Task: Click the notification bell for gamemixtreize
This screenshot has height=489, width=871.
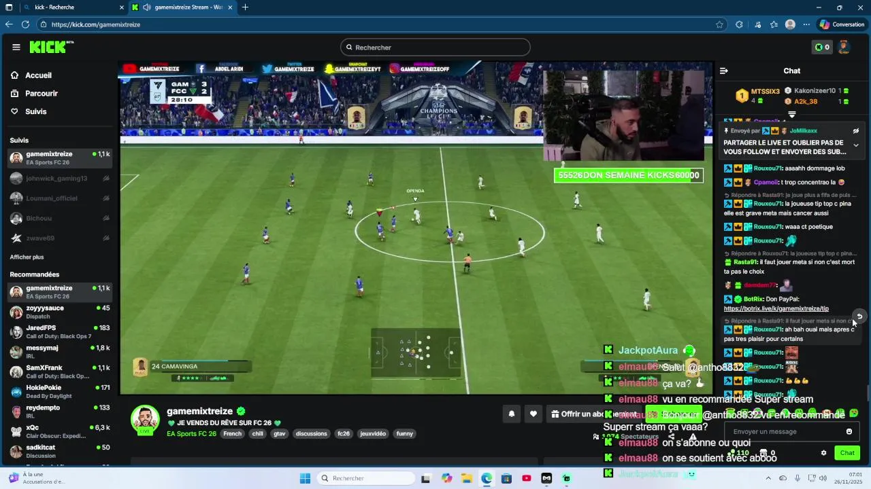Action: click(512, 414)
